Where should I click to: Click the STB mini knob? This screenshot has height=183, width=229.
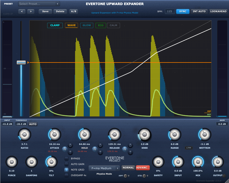coord(144,176)
